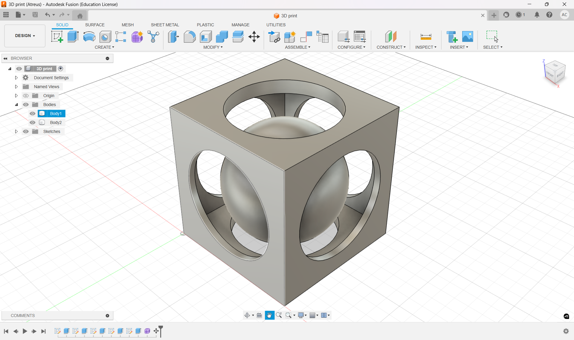Expand the Sketches folder

[16, 131]
